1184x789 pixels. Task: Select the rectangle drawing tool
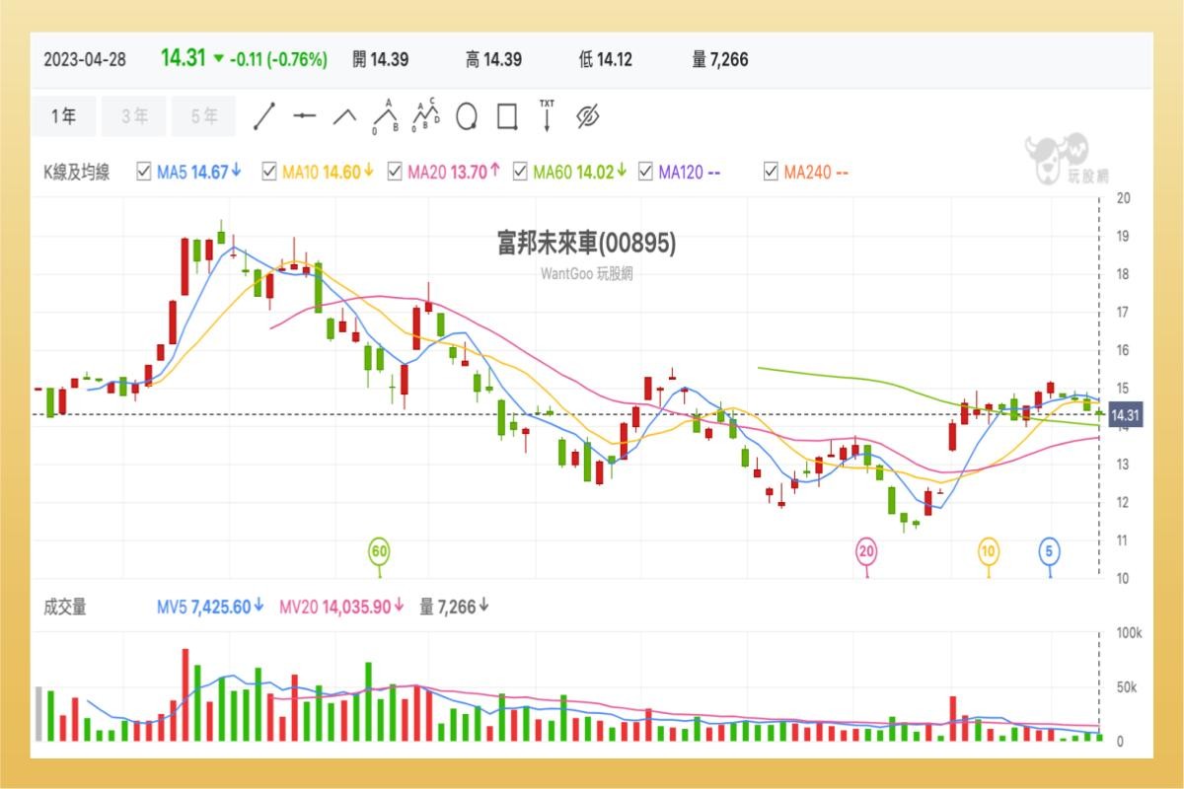tap(507, 116)
